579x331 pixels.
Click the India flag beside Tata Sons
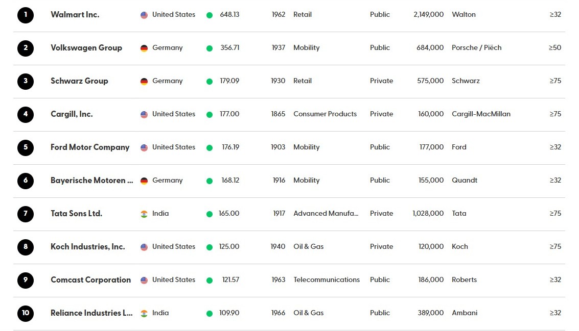coord(144,214)
